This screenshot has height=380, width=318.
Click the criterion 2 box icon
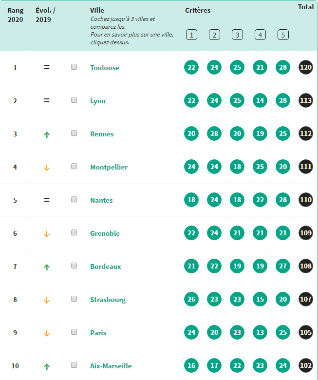point(214,35)
